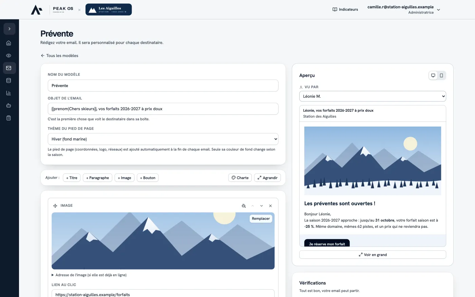475x297 pixels.
Task: Click Agrandir to expand the editor
Action: pos(267,178)
